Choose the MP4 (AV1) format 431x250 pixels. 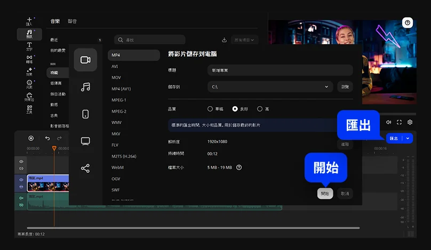(121, 89)
